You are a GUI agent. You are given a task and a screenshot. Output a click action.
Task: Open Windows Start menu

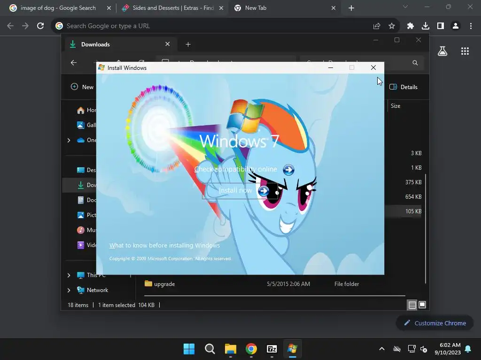(x=189, y=349)
